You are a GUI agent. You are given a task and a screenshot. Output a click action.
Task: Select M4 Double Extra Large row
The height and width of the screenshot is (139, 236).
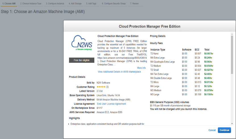click(x=182, y=78)
